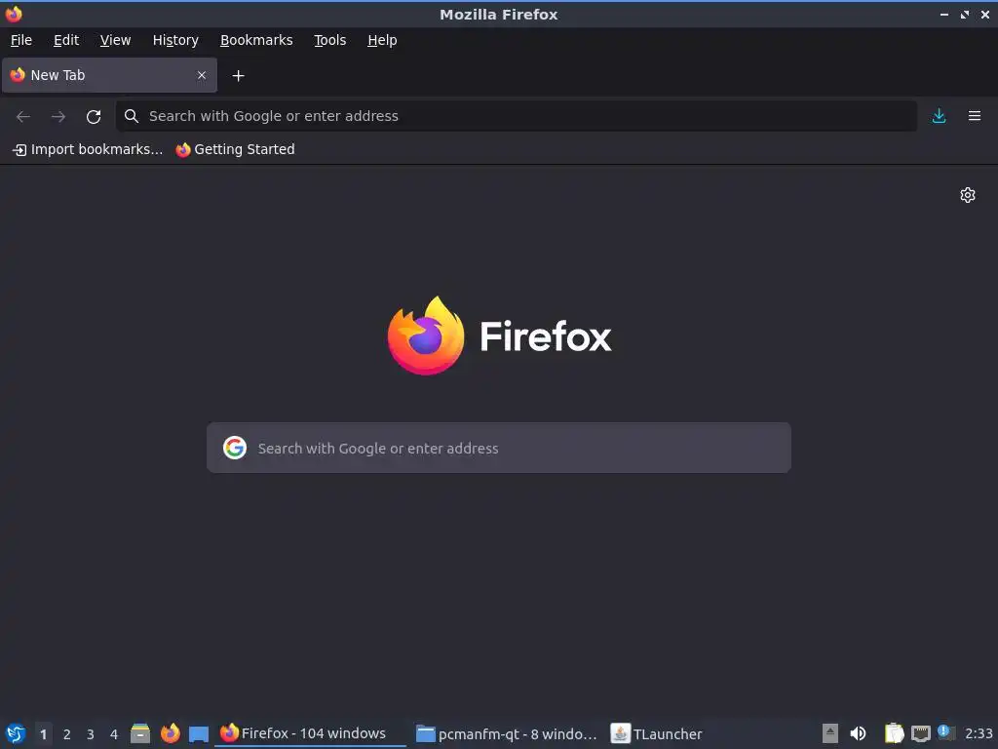The height and width of the screenshot is (749, 998).
Task: Open the volume control tray icon
Action: [x=858, y=733]
